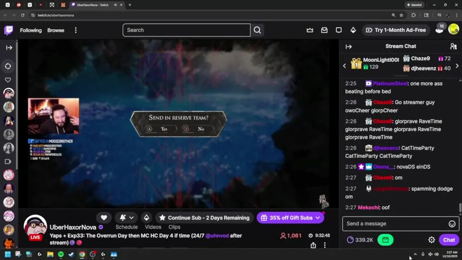462x260 pixels.
Task: Click the heart follow button under video
Action: pos(104,218)
